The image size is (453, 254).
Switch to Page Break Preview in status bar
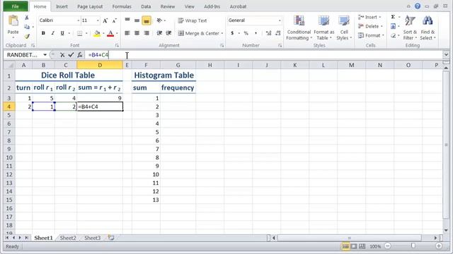[x=362, y=246]
